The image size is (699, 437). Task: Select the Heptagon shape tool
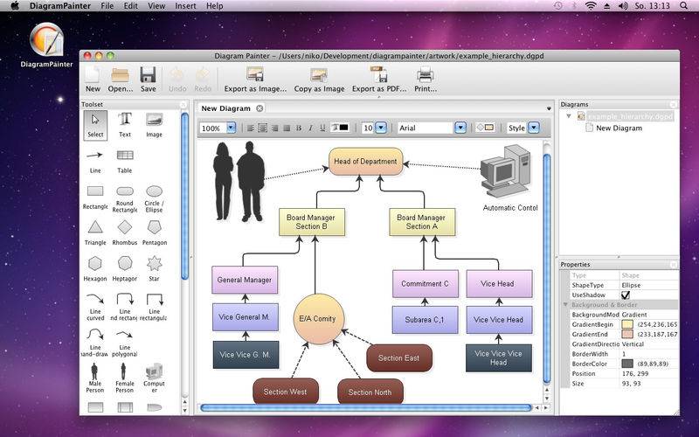(125, 269)
